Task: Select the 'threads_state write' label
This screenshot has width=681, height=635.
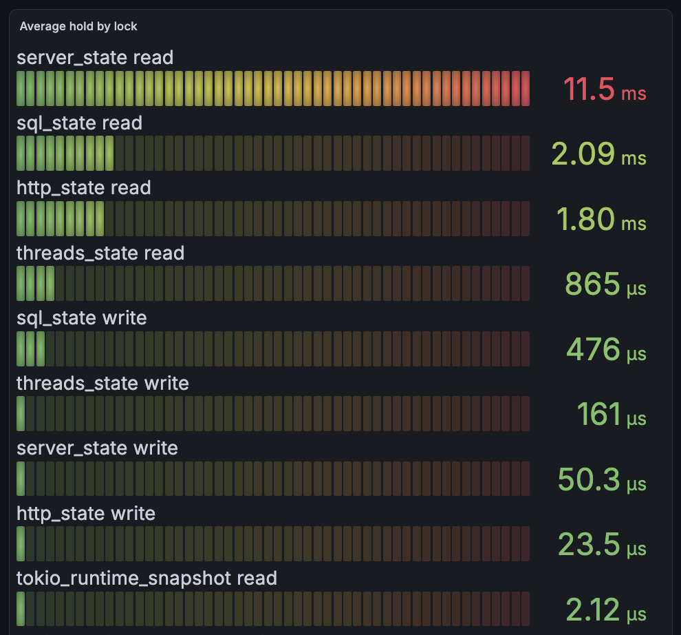Action: coord(102,383)
